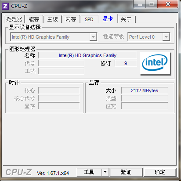Minimize the CPU-Z window

pyautogui.click(x=140, y=4)
